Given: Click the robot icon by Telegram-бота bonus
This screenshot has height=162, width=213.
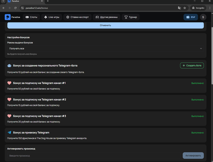Looking at the screenshot, I should pyautogui.click(x=9, y=65).
